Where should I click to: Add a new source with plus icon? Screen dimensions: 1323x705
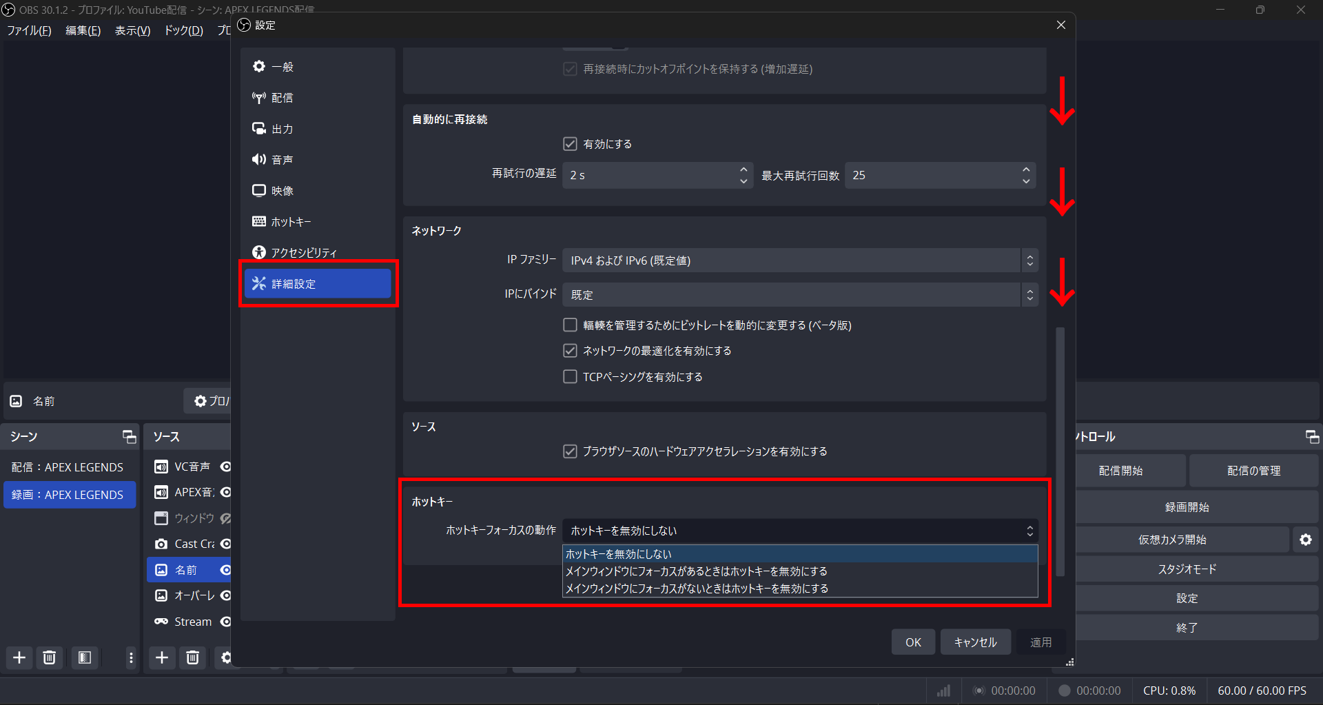162,657
